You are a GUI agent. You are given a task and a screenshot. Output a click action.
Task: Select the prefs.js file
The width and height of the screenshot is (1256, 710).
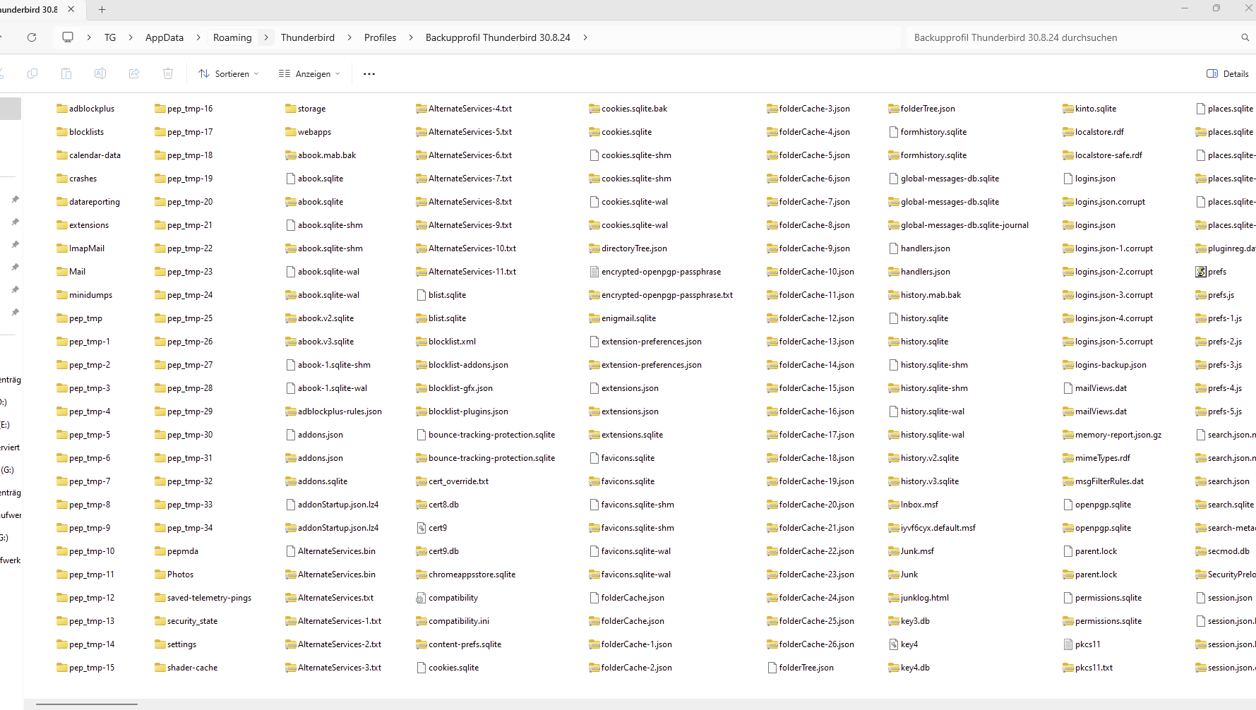[x=1220, y=295]
